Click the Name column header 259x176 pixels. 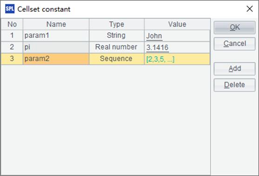coord(56,24)
